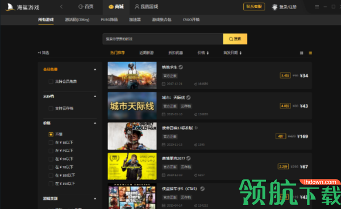The width and height of the screenshot is (341, 209).
Task: Open the 首页 tab
Action: (86, 7)
